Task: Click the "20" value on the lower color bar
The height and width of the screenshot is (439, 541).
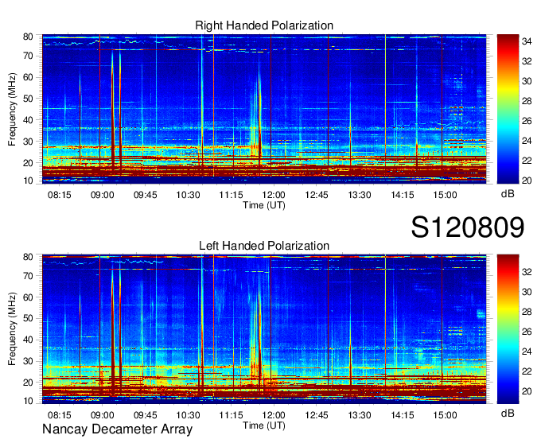Action: (x=527, y=391)
